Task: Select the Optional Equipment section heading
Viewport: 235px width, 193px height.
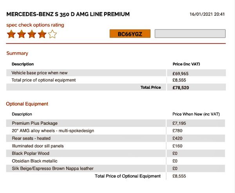Action: coord(27,104)
